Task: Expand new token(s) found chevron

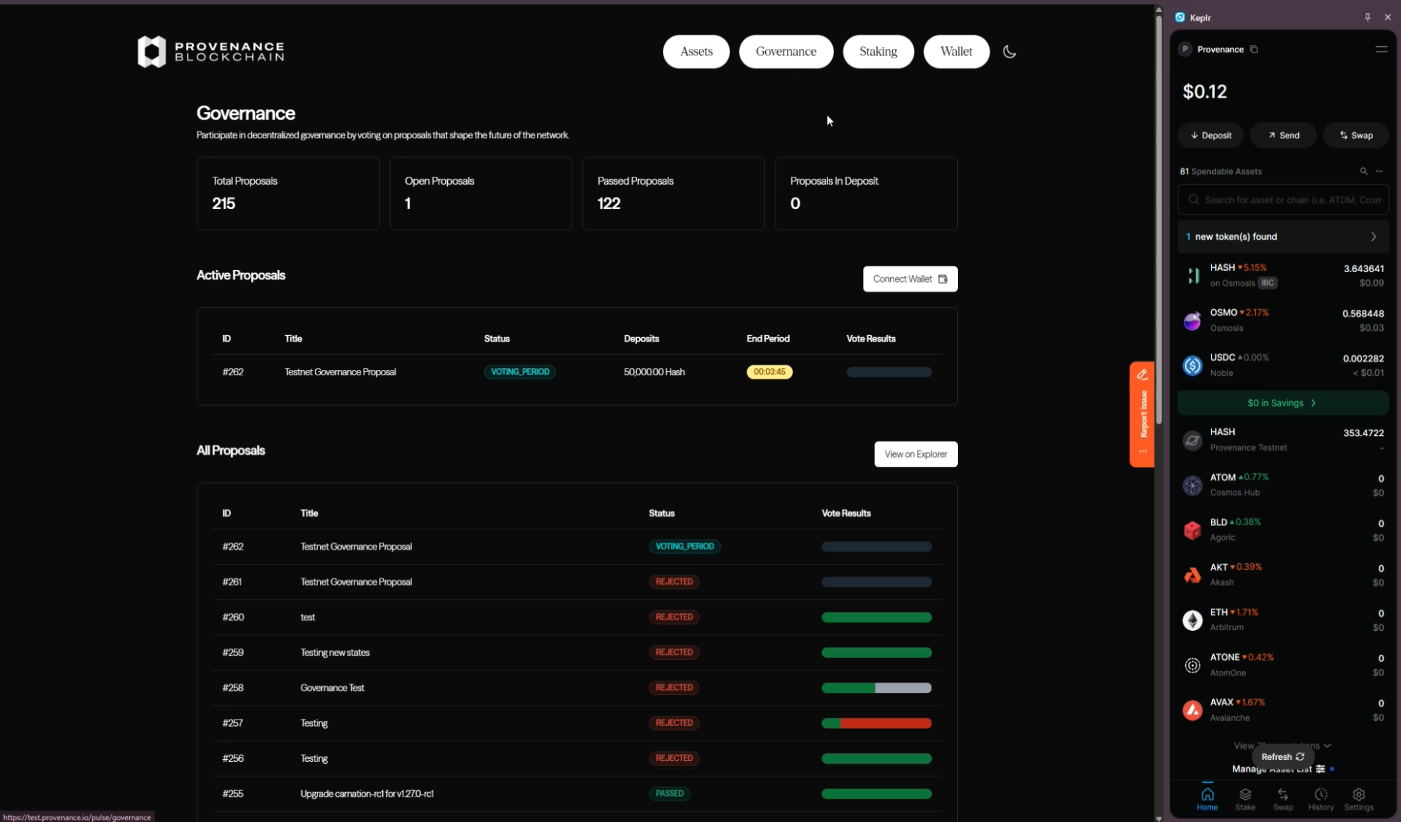Action: 1373,237
